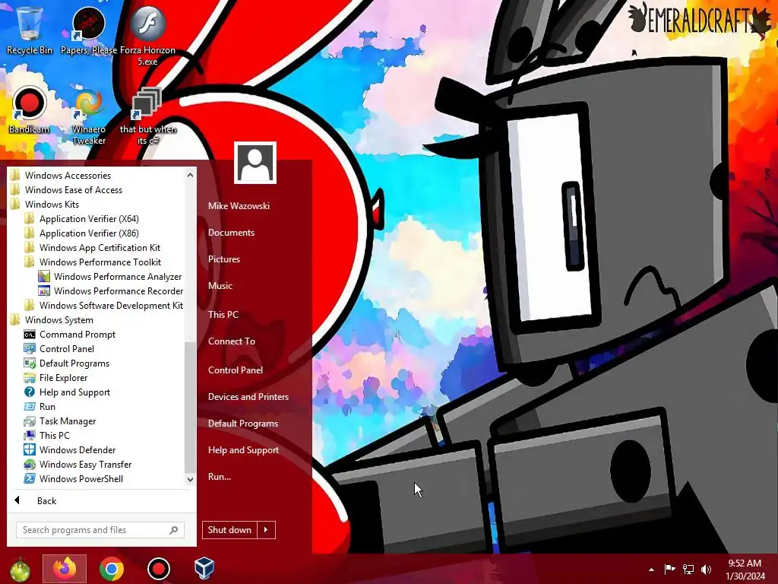
Task: Open Google Chrome from the taskbar
Action: pos(111,569)
